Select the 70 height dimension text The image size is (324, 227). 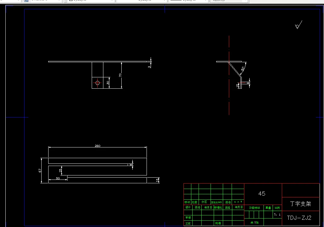(x=120, y=75)
